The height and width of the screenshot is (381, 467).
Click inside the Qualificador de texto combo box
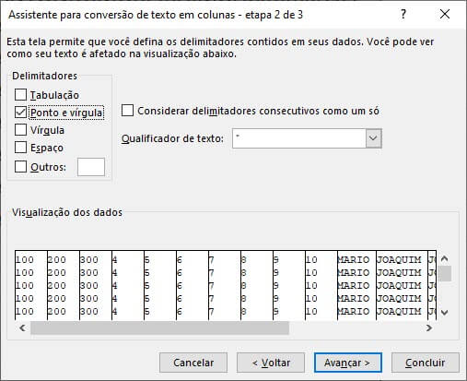pos(299,138)
